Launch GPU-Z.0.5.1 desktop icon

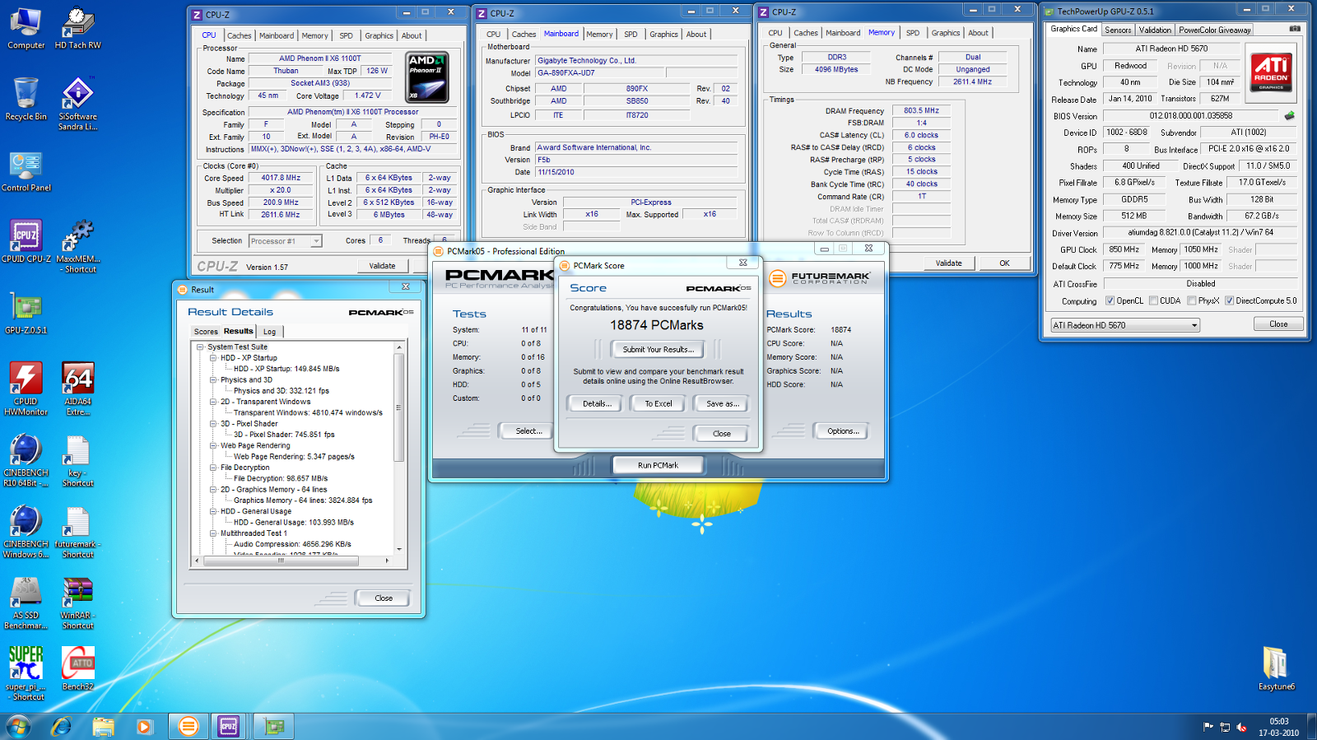coord(26,313)
